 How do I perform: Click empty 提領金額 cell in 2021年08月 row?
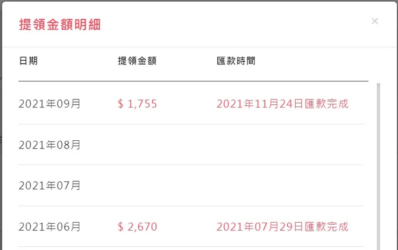(137, 145)
